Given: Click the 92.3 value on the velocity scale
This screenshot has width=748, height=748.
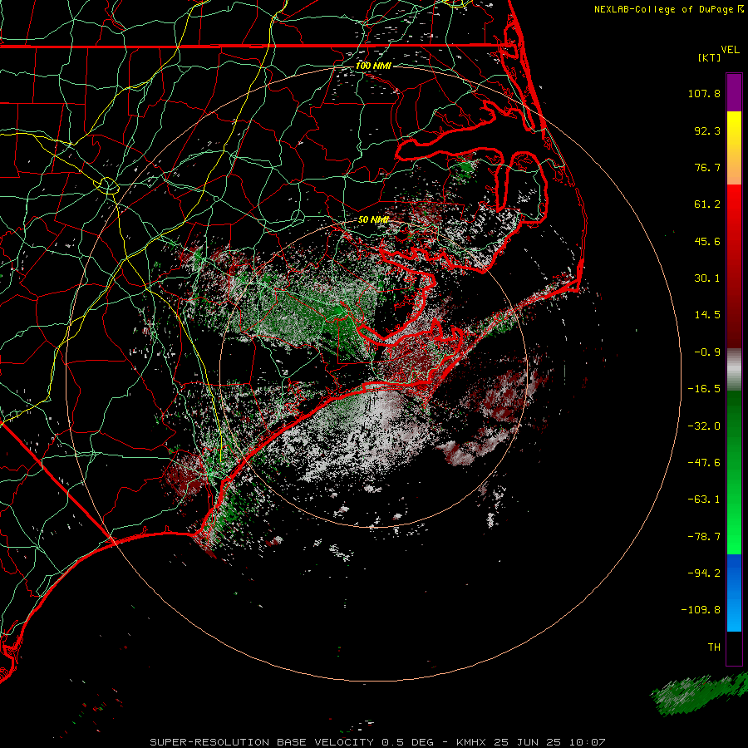Looking at the screenshot, I should [707, 130].
